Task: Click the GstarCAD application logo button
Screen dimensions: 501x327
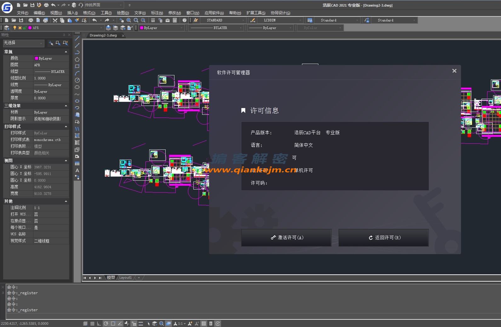Action: click(7, 8)
